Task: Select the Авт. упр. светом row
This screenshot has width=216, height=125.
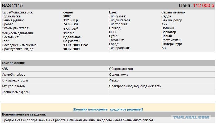Action: coord(55,86)
